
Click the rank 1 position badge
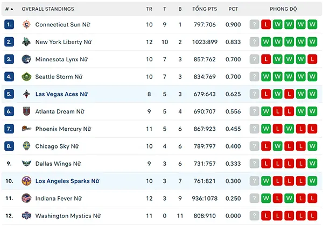pyautogui.click(x=9, y=25)
